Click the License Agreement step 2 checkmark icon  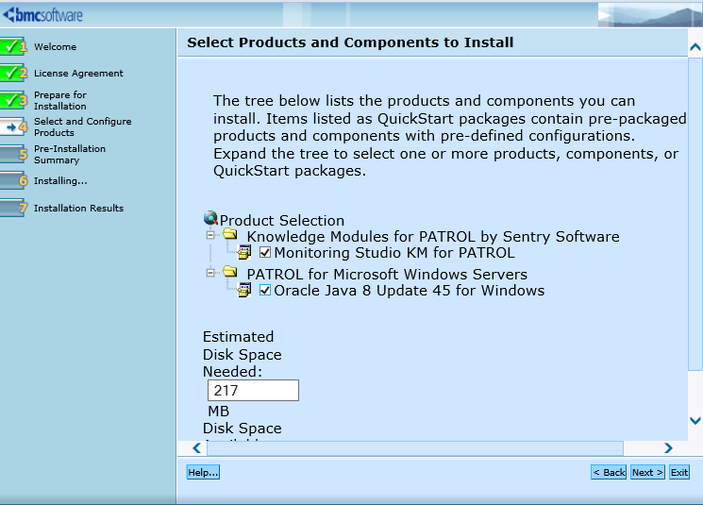(13, 73)
